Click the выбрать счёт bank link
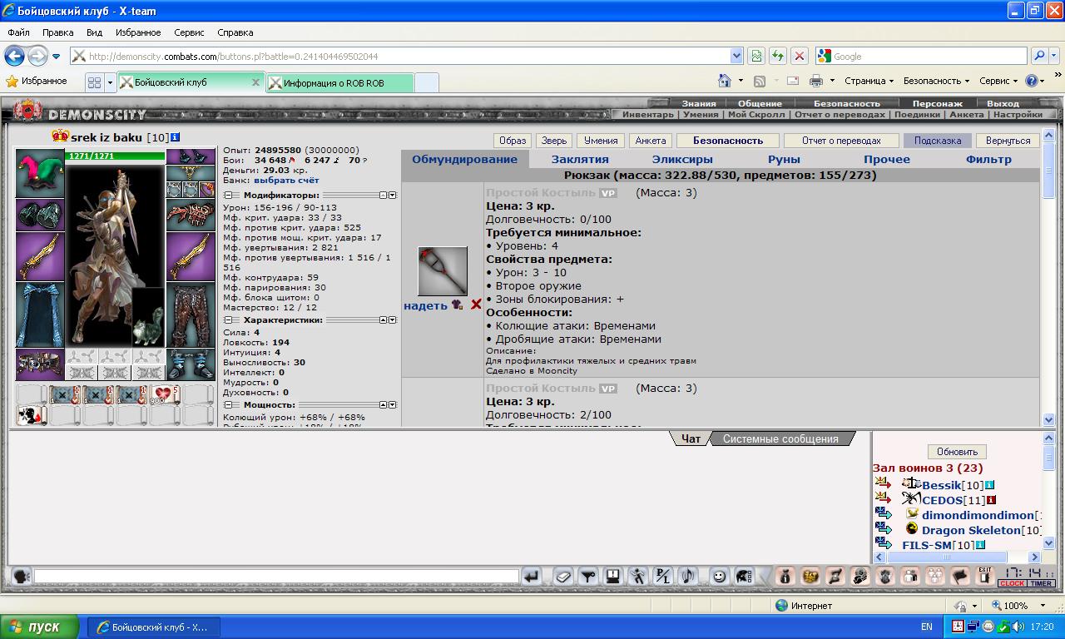Viewport: 1065px width, 639px height. pos(286,180)
